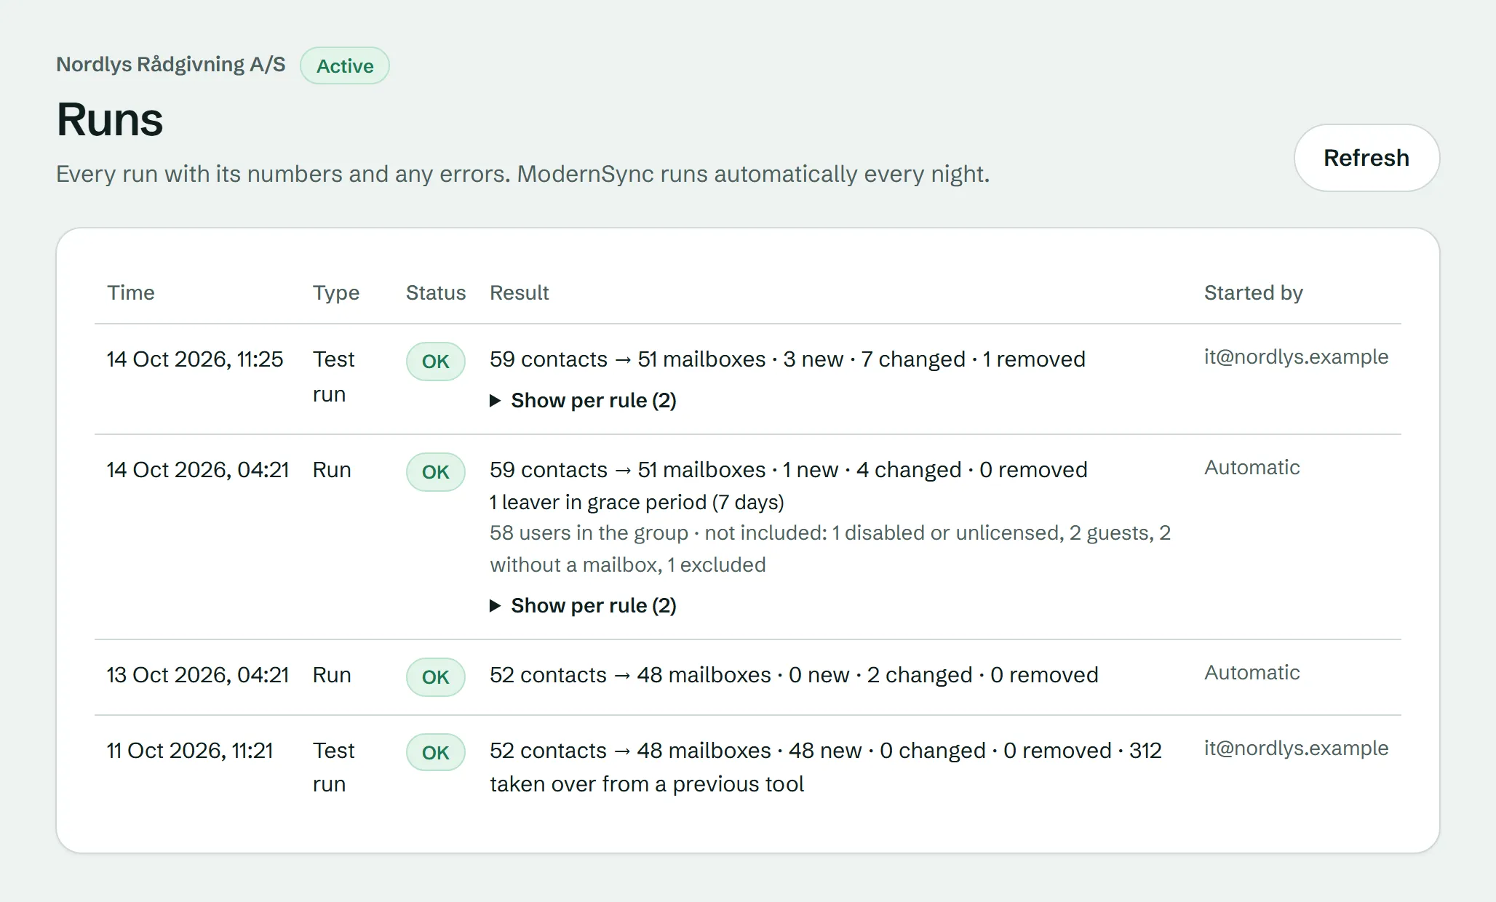Click result '3 new · 7 changed · 1 removed'
This screenshot has width=1496, height=902.
click(934, 359)
